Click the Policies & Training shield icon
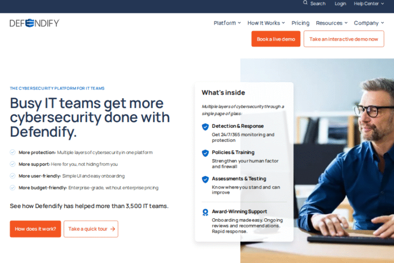This screenshot has height=263, width=394. 205,153
